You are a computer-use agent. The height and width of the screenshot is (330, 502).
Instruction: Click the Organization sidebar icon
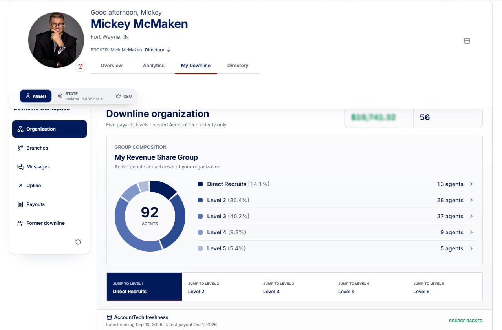20,129
